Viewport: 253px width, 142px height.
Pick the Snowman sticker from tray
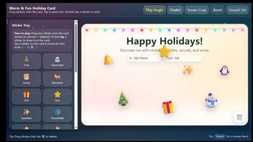57,61
